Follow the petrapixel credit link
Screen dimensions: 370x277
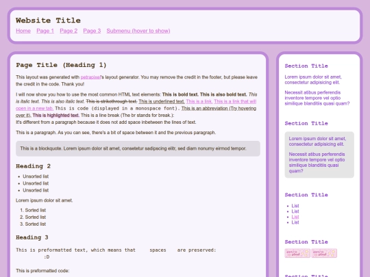click(90, 77)
